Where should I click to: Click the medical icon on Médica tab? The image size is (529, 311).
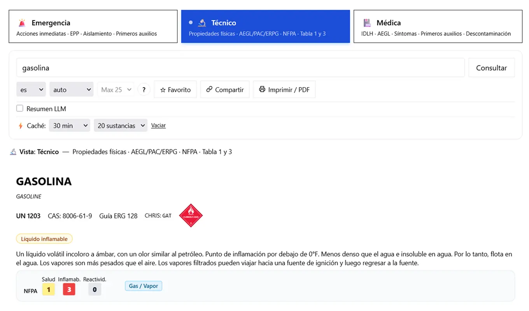[x=367, y=23]
